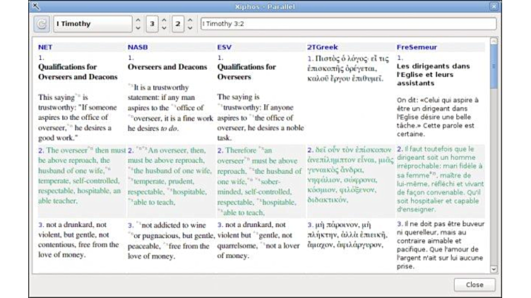Click verse 3 number in the FreSemeur column

pyautogui.click(x=399, y=224)
